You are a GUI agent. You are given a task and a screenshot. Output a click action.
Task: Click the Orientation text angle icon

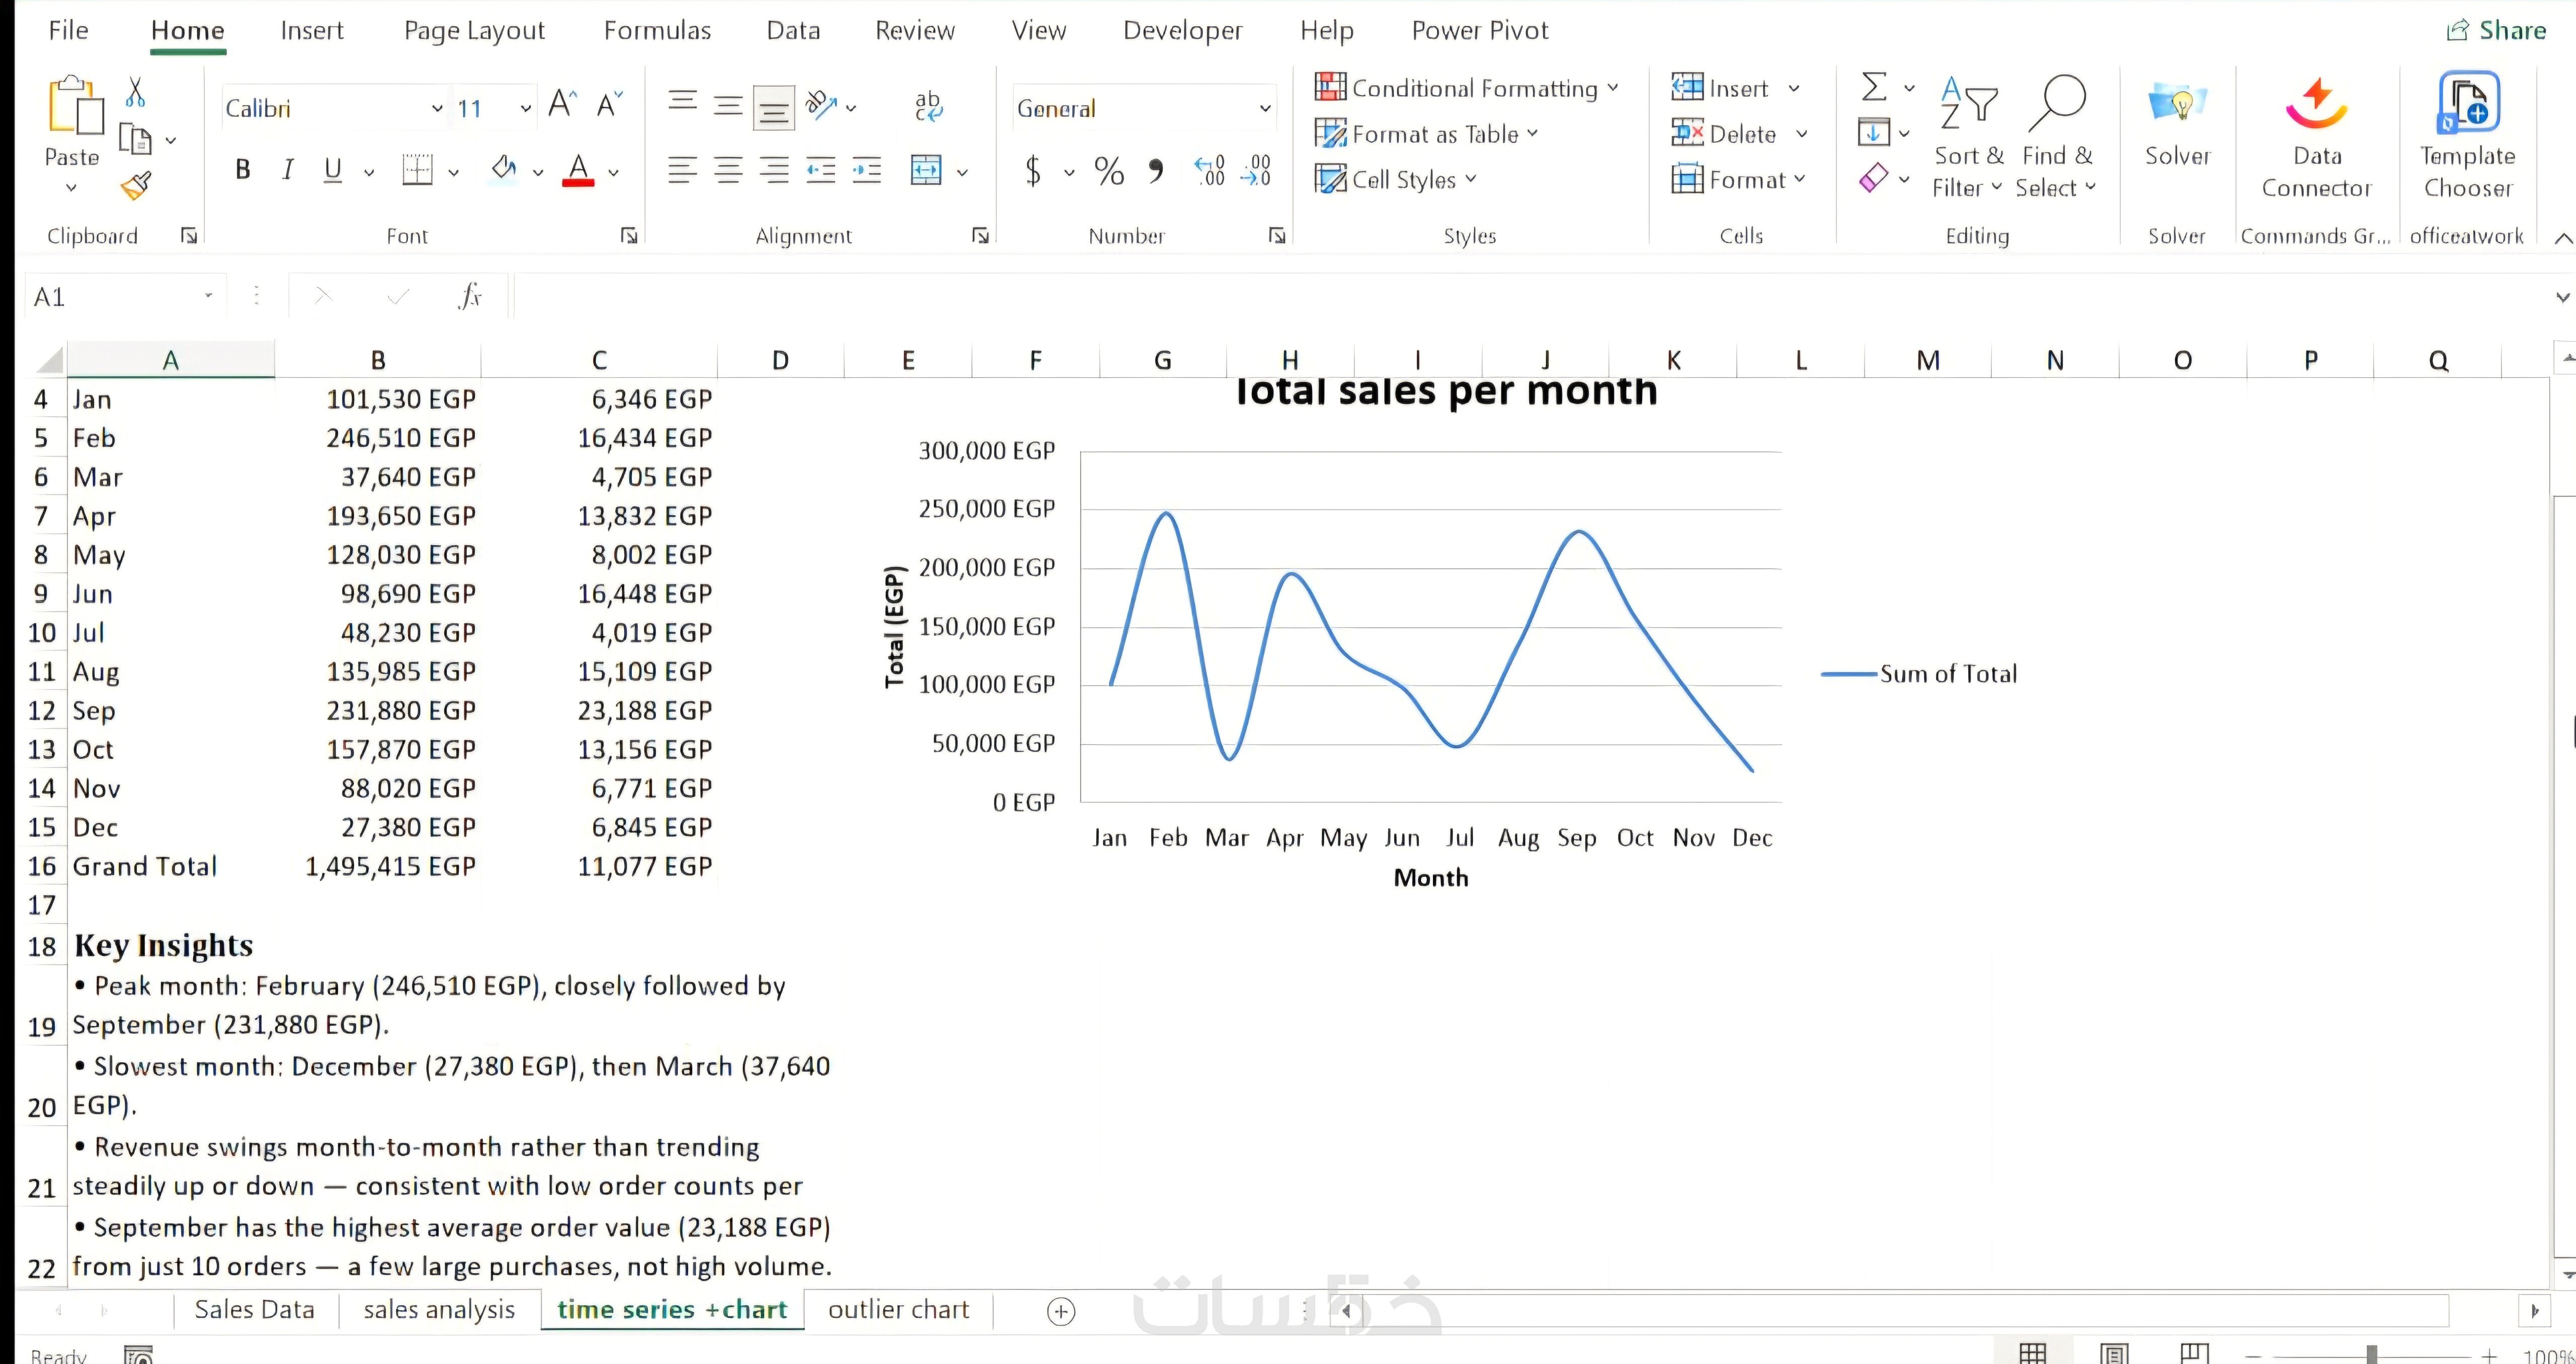[821, 104]
